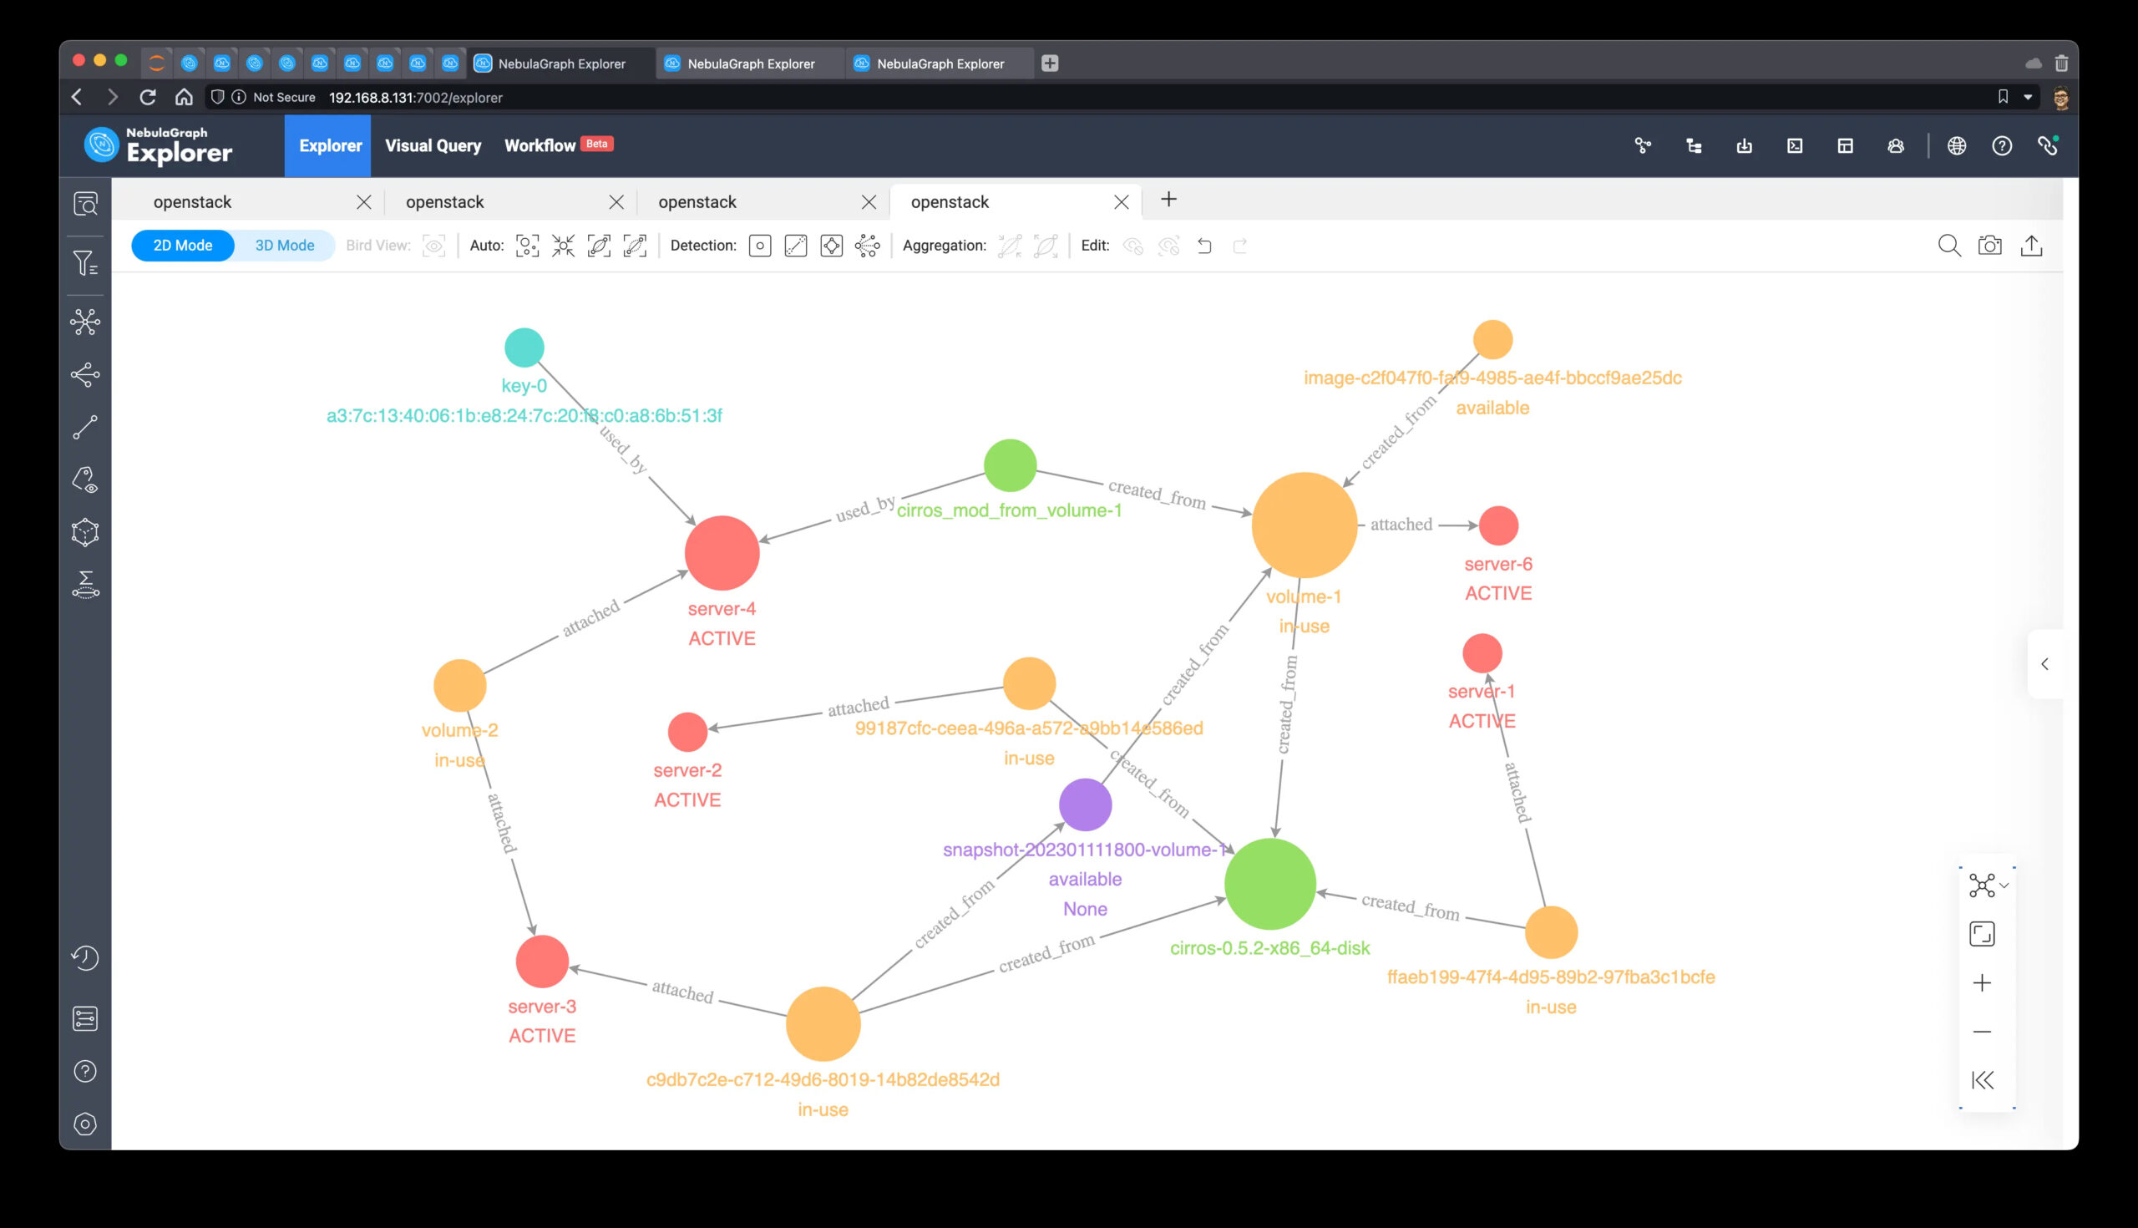The image size is (2138, 1228).
Task: Enable Bird View perspective
Action: click(x=433, y=246)
